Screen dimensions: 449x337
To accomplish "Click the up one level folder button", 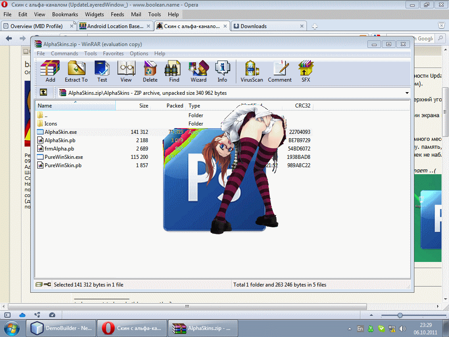I will coord(43,93).
